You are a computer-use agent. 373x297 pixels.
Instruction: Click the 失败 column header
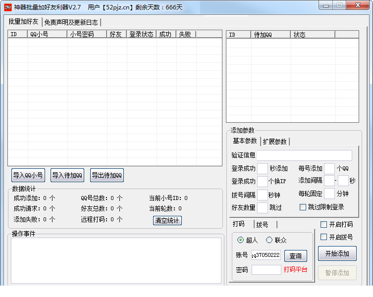point(186,34)
